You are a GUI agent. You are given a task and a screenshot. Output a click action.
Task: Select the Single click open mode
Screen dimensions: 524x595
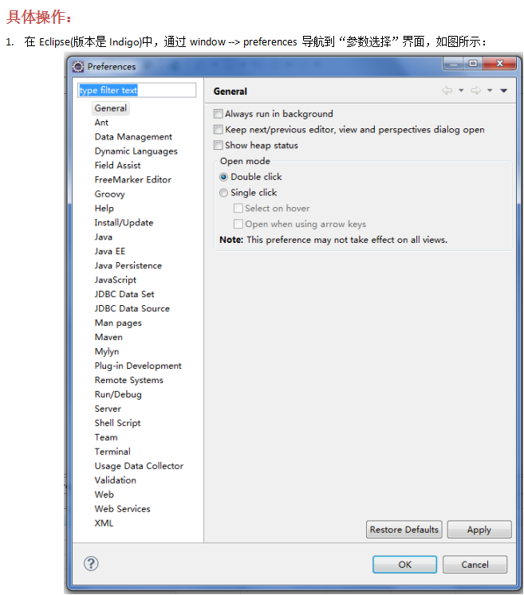(x=223, y=193)
